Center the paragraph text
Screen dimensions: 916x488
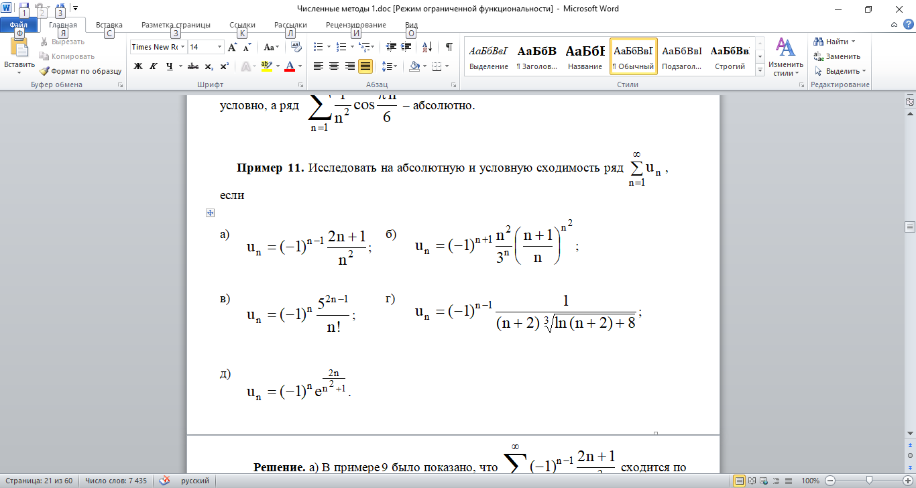point(334,66)
